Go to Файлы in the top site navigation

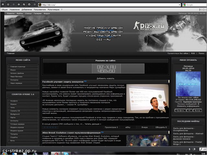(20, 14)
